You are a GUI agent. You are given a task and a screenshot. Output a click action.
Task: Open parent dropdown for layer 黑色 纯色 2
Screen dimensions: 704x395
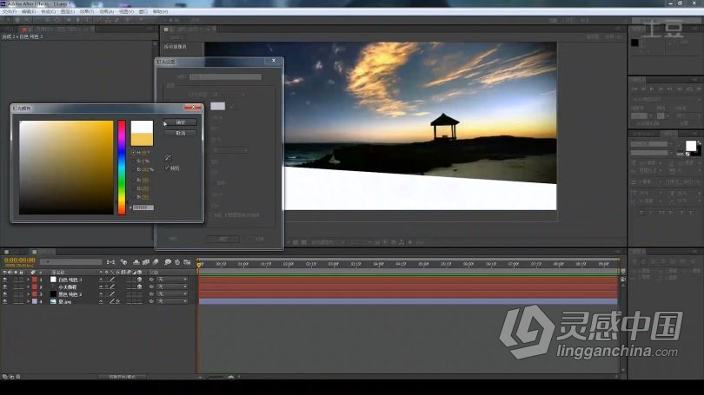172,294
